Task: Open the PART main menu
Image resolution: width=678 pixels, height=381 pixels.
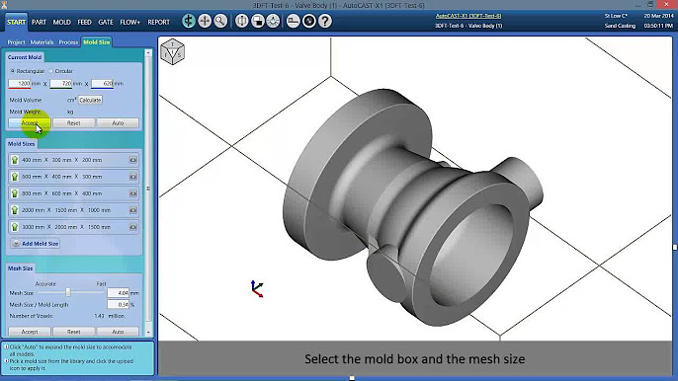Action: point(39,22)
